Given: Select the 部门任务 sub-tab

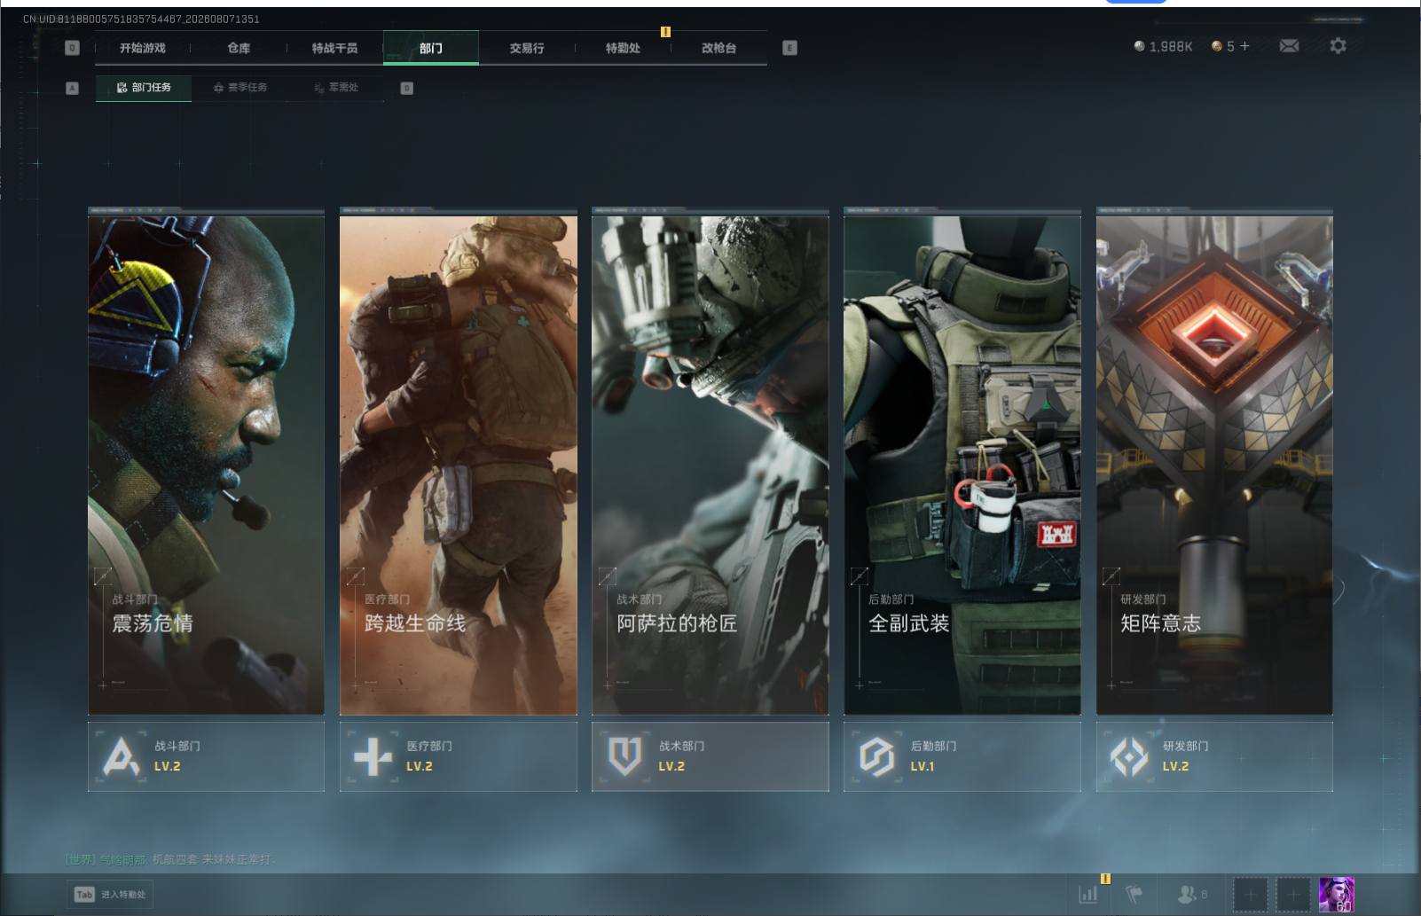Looking at the screenshot, I should [x=144, y=87].
